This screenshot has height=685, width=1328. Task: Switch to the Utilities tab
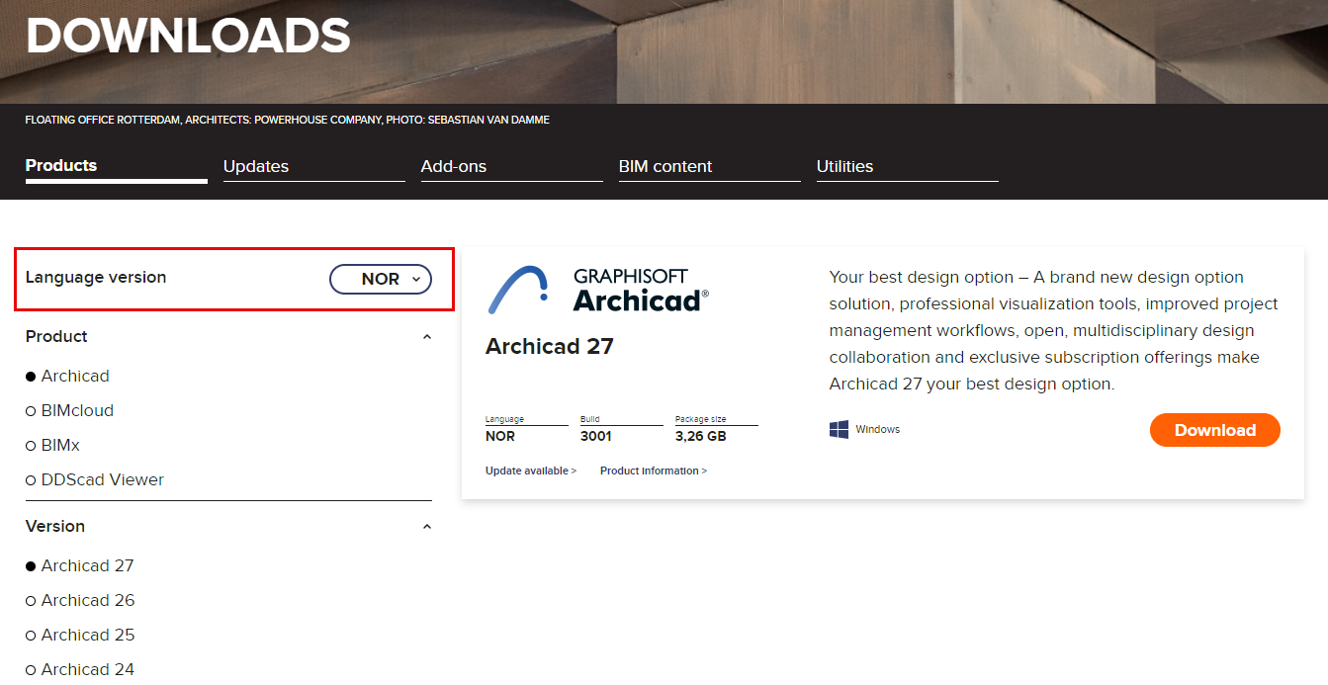point(908,166)
